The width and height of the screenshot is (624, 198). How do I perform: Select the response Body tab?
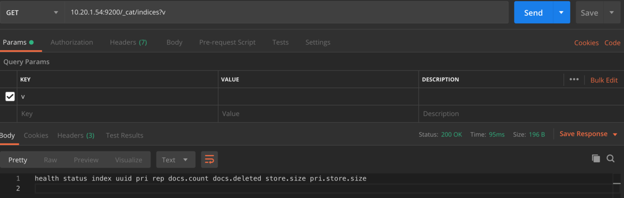pos(8,135)
